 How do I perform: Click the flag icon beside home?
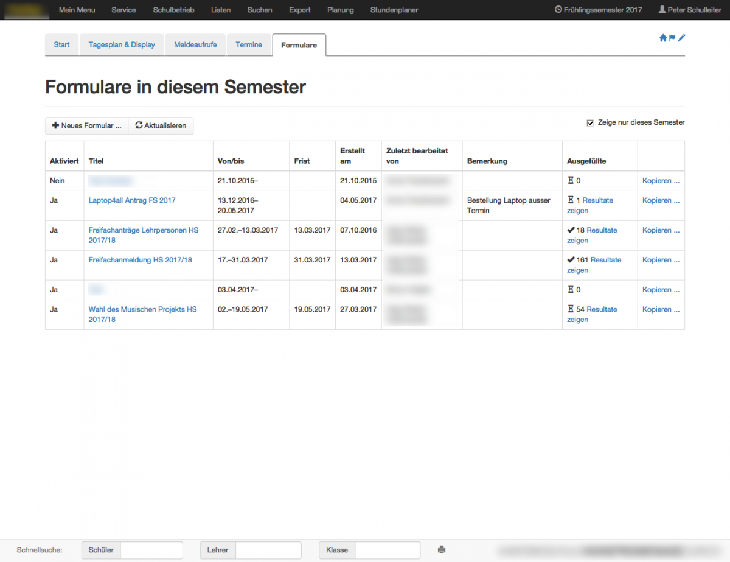[x=672, y=38]
